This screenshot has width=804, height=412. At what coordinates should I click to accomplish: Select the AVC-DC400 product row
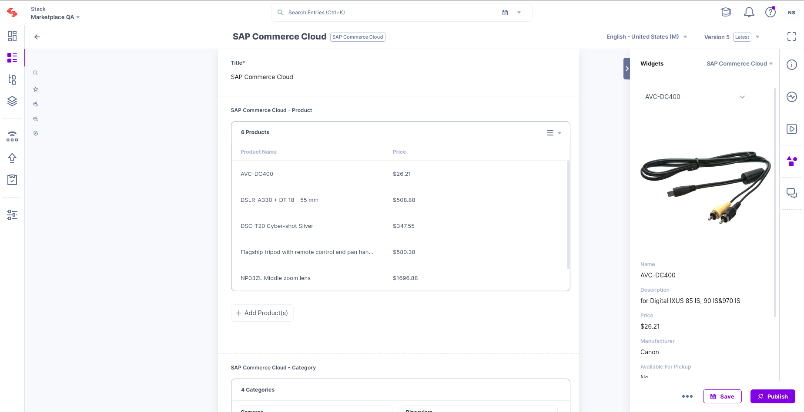click(x=400, y=174)
